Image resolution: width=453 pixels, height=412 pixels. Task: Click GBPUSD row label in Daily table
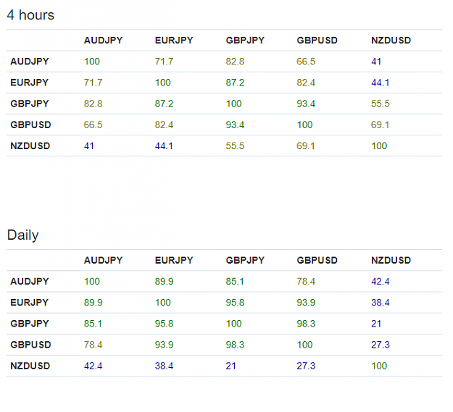click(x=30, y=345)
